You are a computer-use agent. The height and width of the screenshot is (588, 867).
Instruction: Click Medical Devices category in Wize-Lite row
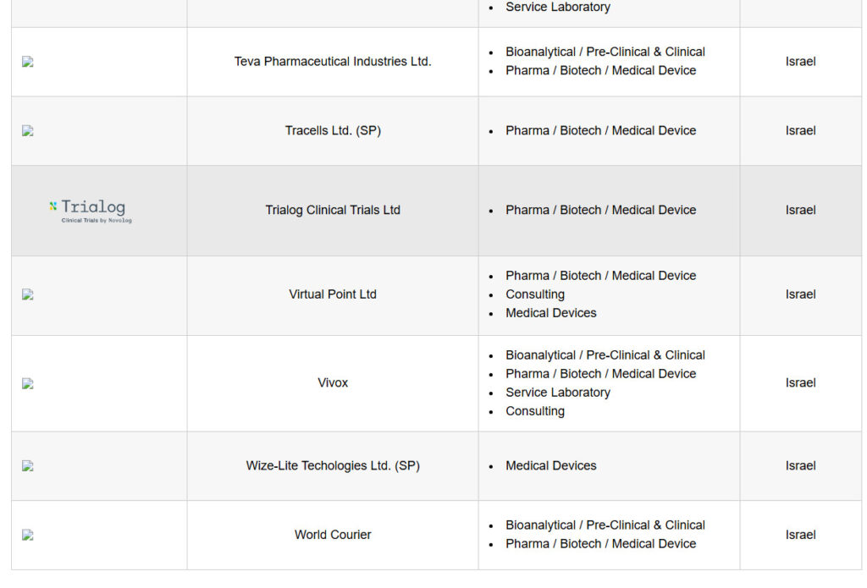(x=551, y=465)
